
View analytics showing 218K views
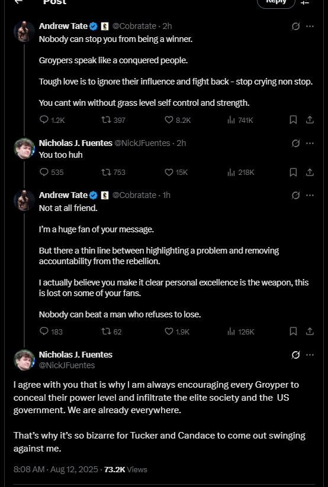(241, 172)
